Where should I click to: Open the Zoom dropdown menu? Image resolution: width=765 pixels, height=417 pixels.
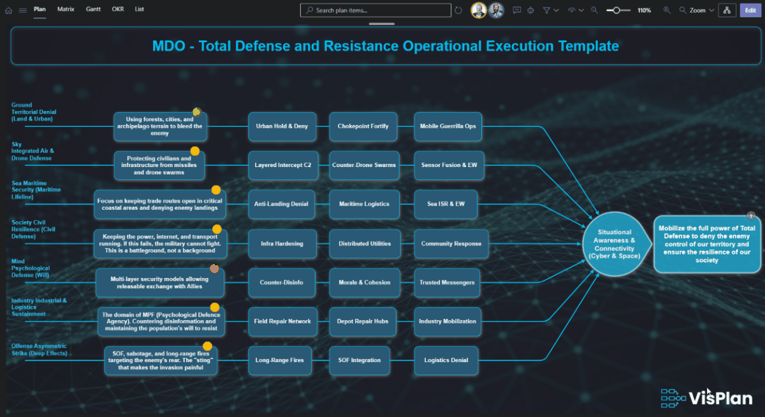pos(697,10)
